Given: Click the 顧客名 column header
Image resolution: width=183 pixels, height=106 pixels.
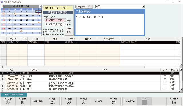Looking at the screenshot, I should coord(88,39).
